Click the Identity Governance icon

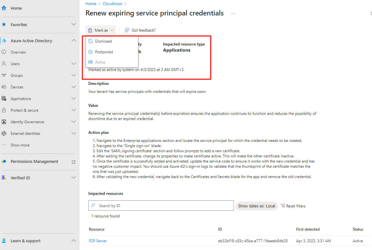[x=4, y=122]
